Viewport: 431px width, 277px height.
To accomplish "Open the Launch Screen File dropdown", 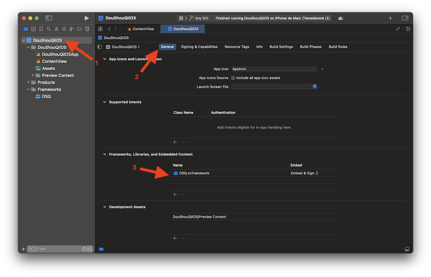I will click(274, 86).
